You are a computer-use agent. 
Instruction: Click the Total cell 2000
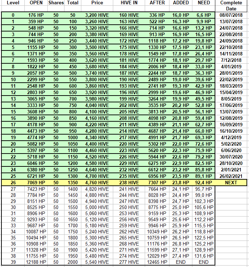[x=73, y=262]
